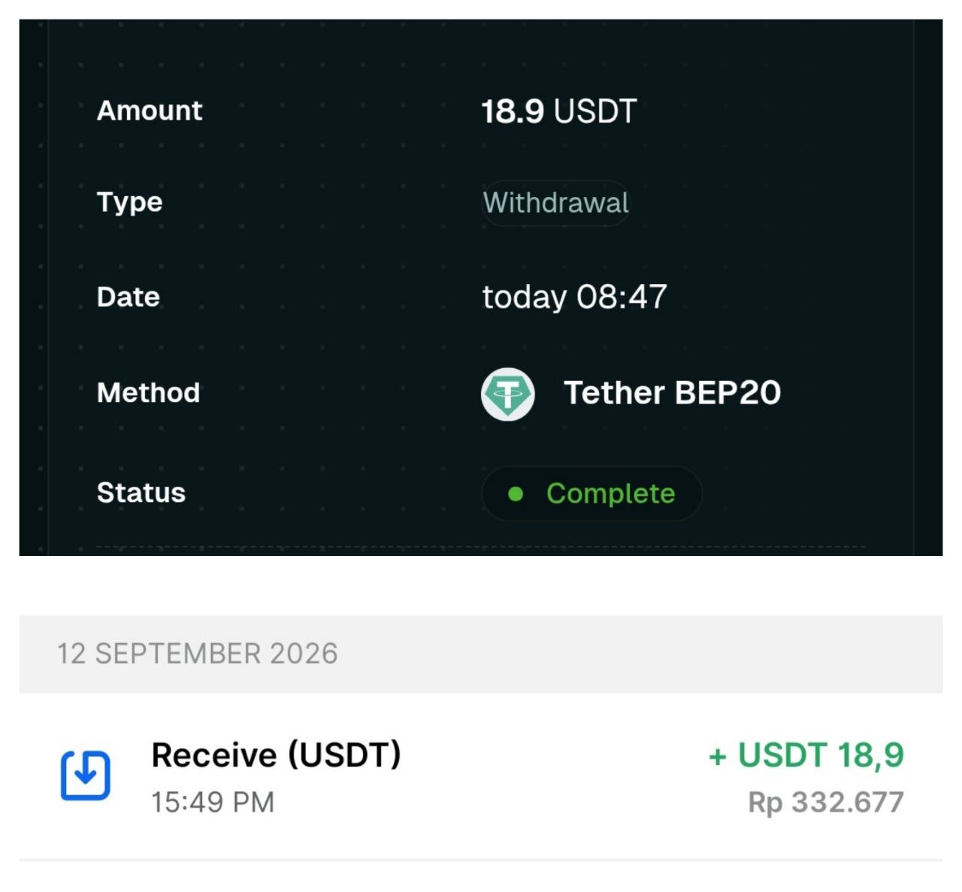Open the Receive (USDT) transaction entry

tap(481, 777)
